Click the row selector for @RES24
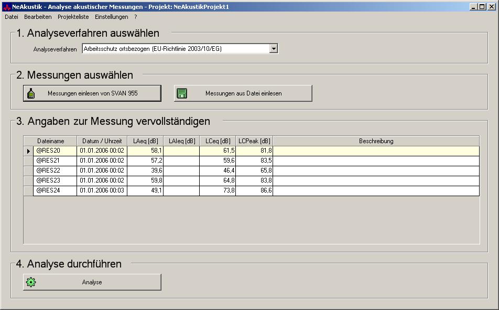 click(x=28, y=190)
